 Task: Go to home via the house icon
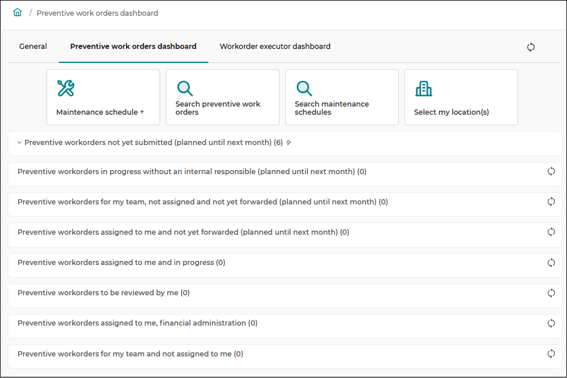coord(17,13)
